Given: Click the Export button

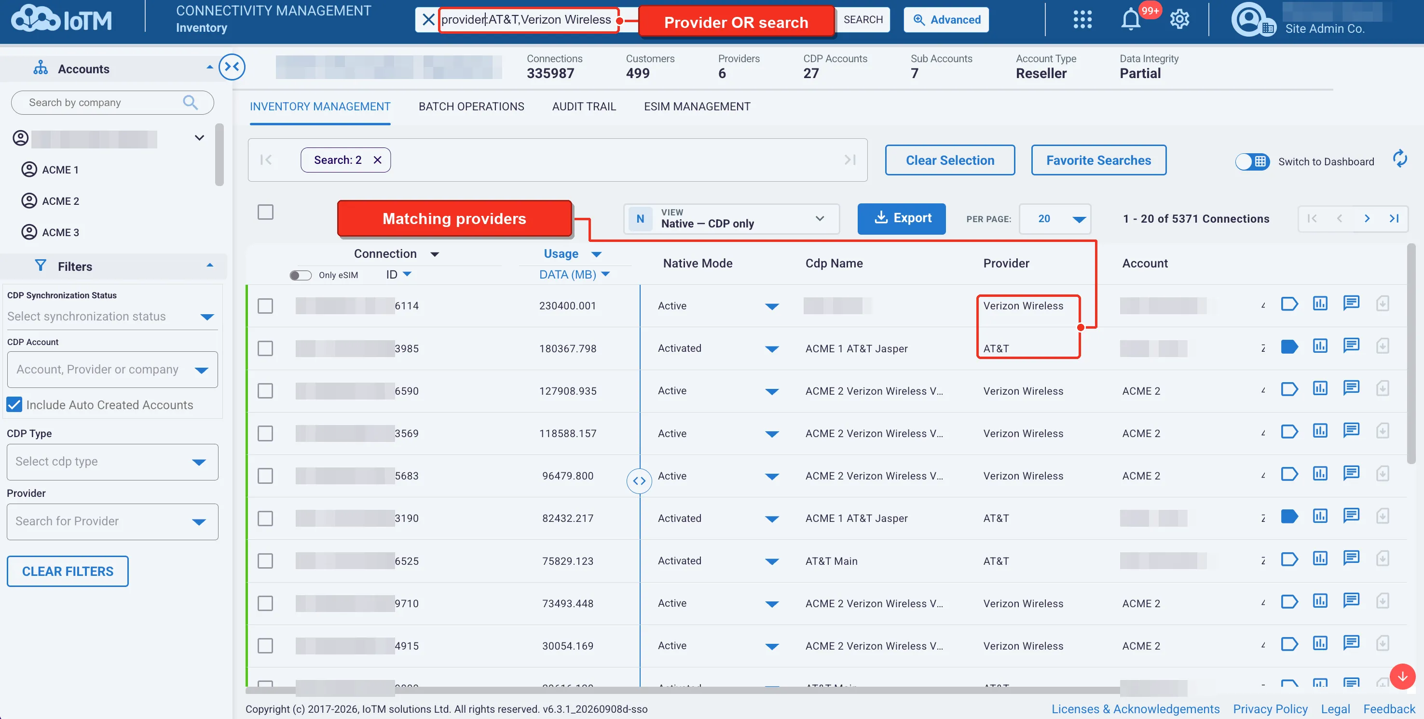Looking at the screenshot, I should point(901,219).
